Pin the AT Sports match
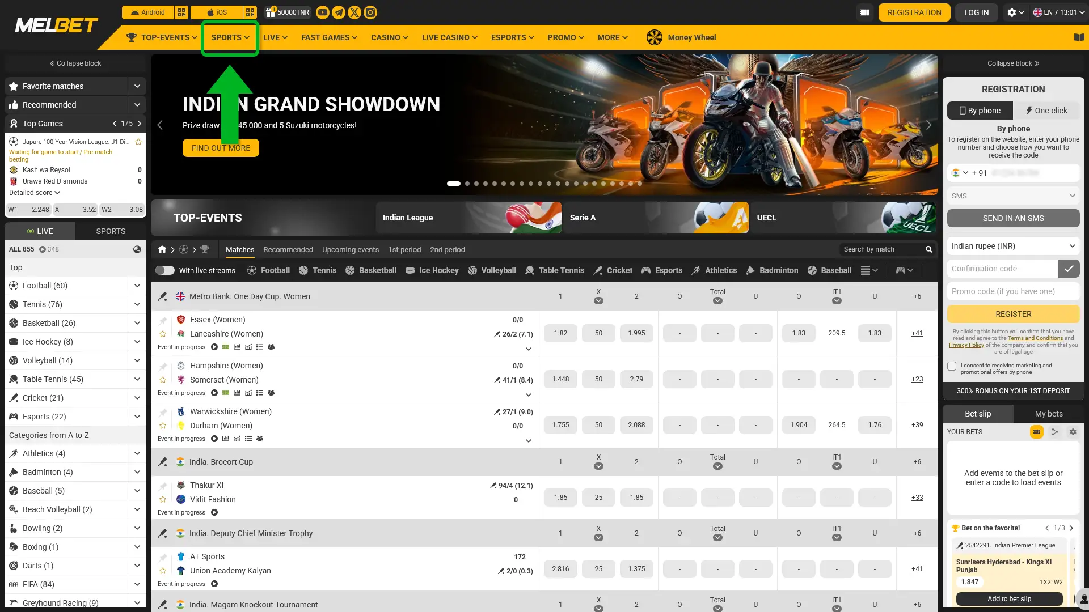The image size is (1089, 612). click(163, 557)
